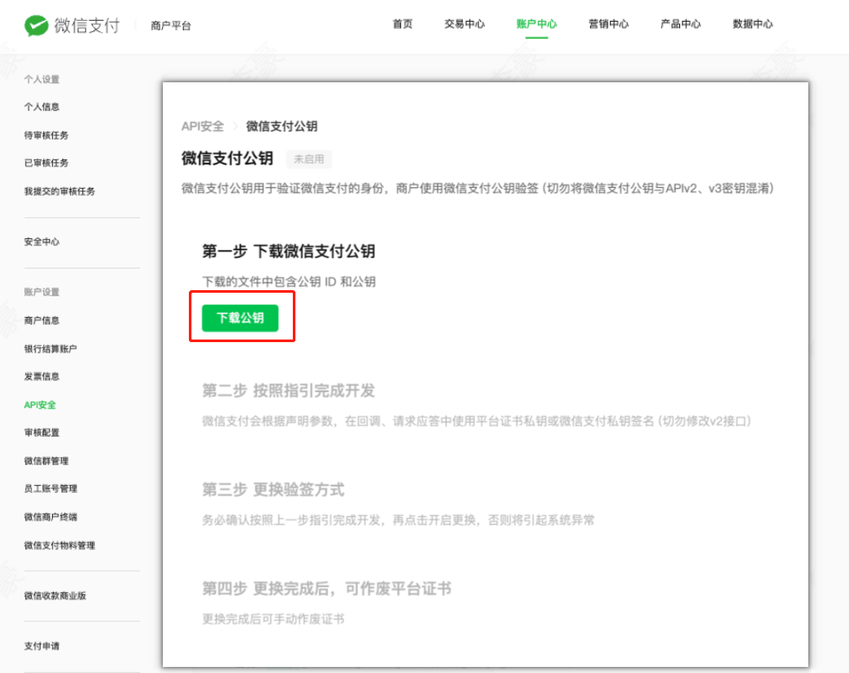Click the breadcrumb chevron separator
The width and height of the screenshot is (849, 673).
(235, 126)
